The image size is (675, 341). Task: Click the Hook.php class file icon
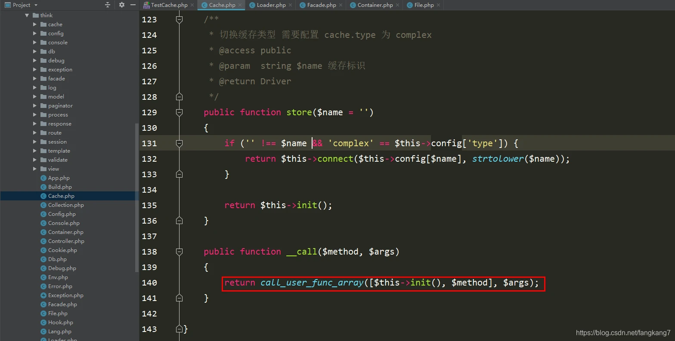[x=43, y=322]
